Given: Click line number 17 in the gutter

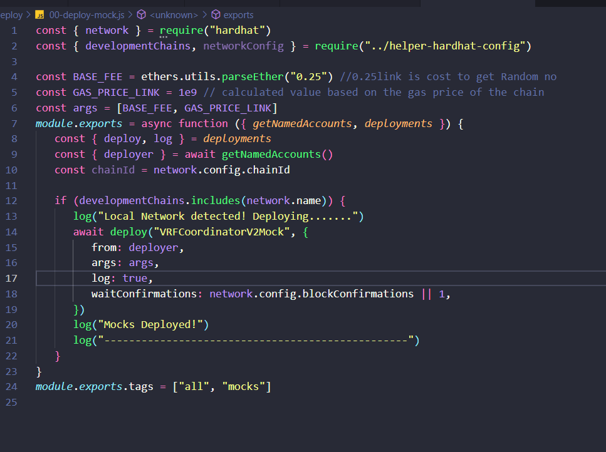Looking at the screenshot, I should coord(11,277).
